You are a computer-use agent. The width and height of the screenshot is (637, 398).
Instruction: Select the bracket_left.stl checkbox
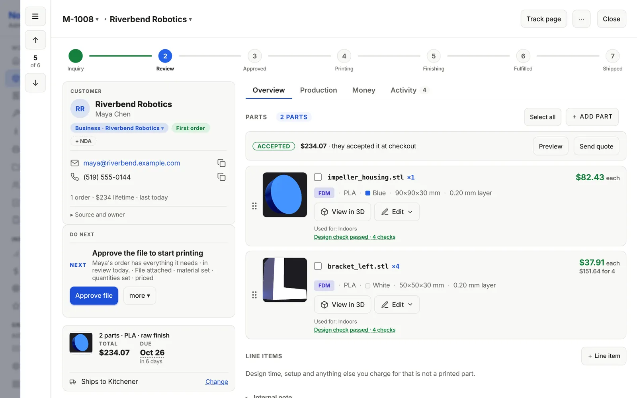coord(318,266)
